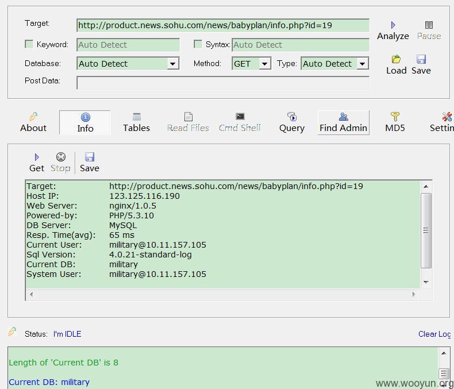Open the Query section icon
This screenshot has width=454, height=389.
[x=292, y=116]
